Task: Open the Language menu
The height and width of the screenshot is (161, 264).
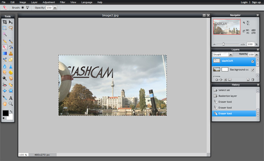Action: click(87, 2)
